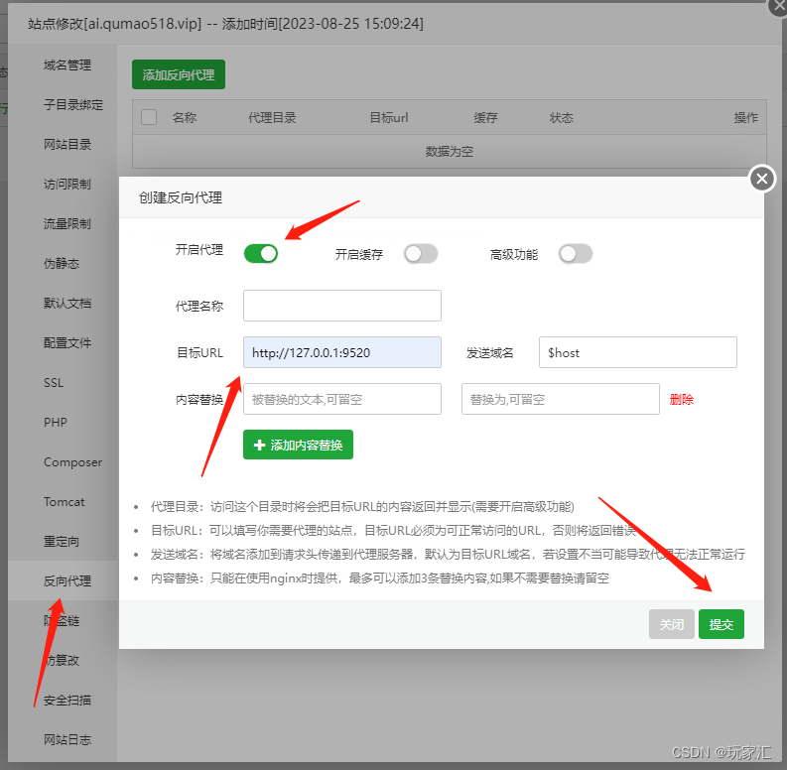Click the 被替换的文本 input field
Screen dimensions: 787x770
(342, 399)
